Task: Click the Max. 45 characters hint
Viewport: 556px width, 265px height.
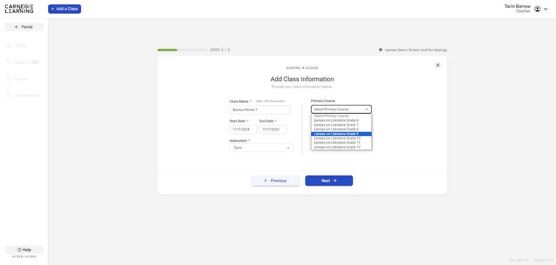Action: coord(270,101)
